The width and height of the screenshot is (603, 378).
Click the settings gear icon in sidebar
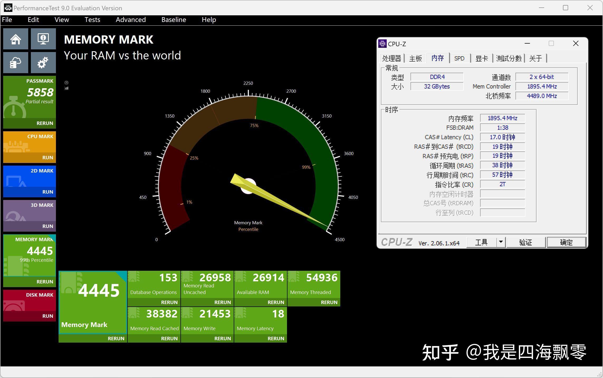coord(43,62)
